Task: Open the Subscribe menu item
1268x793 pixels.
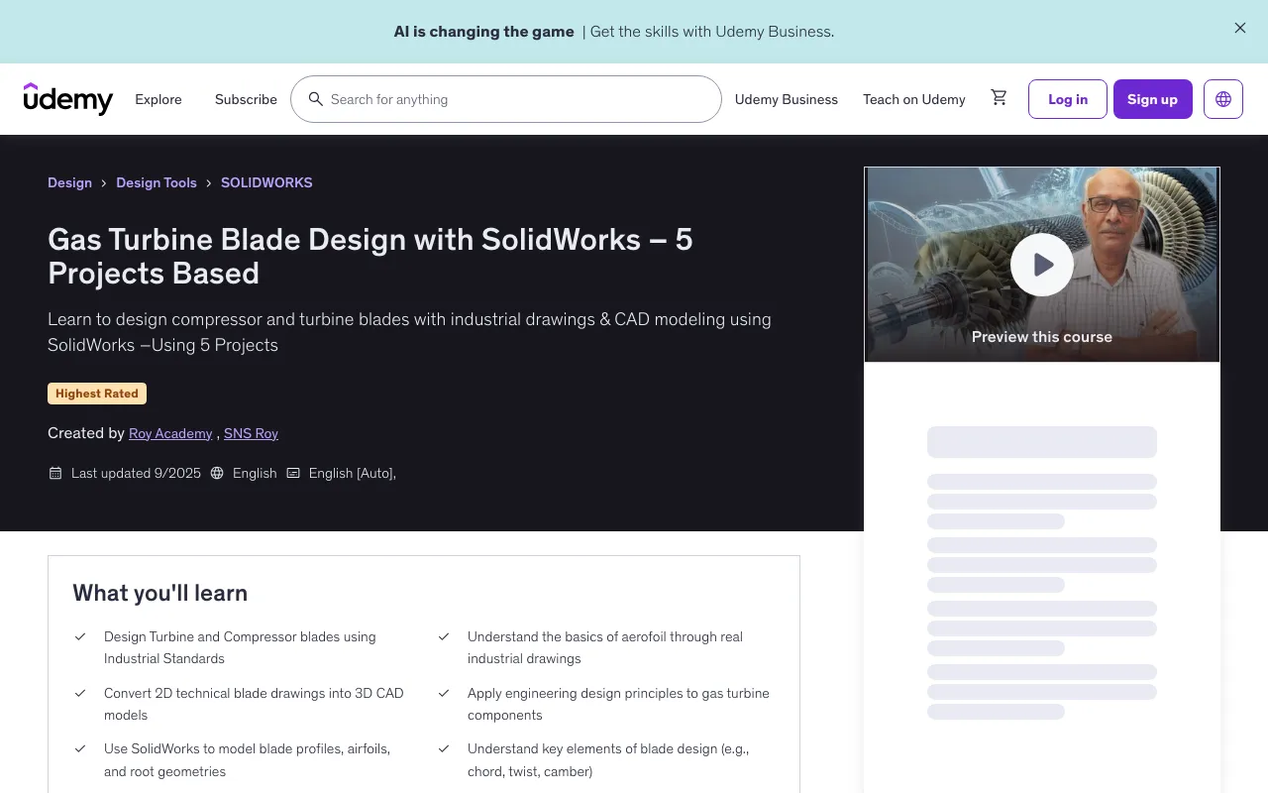Action: pos(246,99)
